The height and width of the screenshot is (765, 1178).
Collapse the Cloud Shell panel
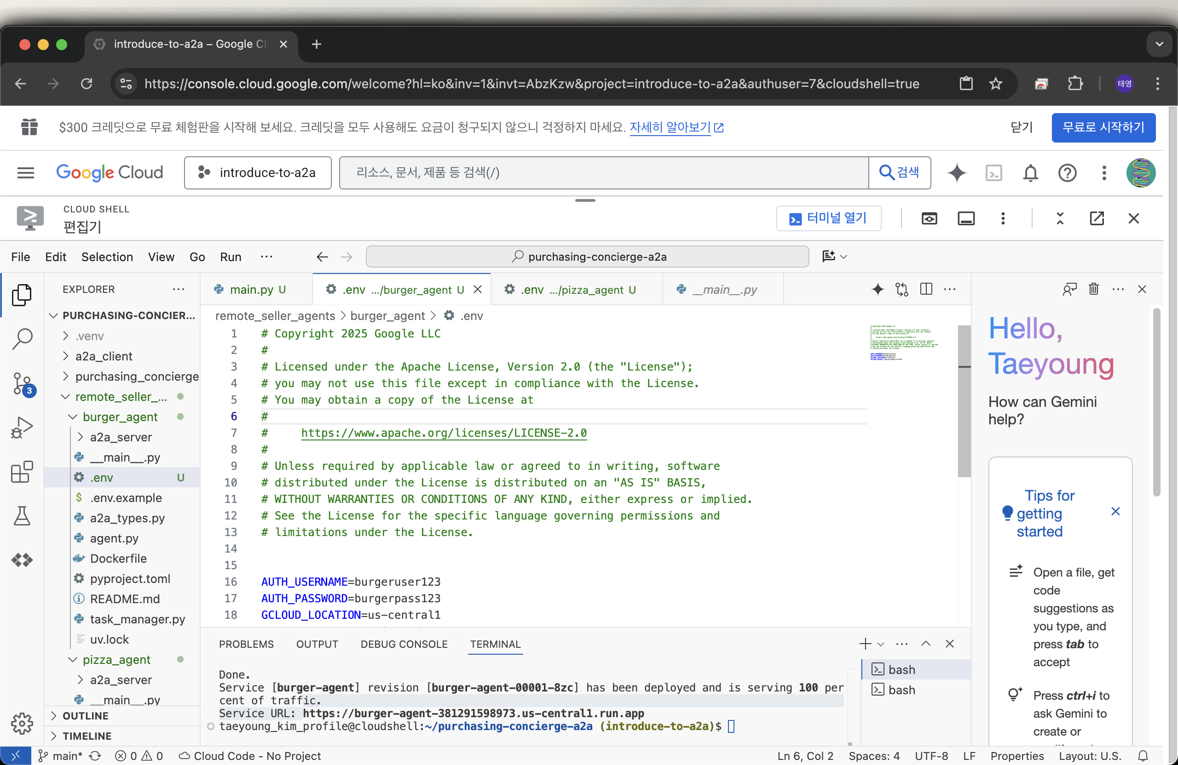pyautogui.click(x=1060, y=218)
